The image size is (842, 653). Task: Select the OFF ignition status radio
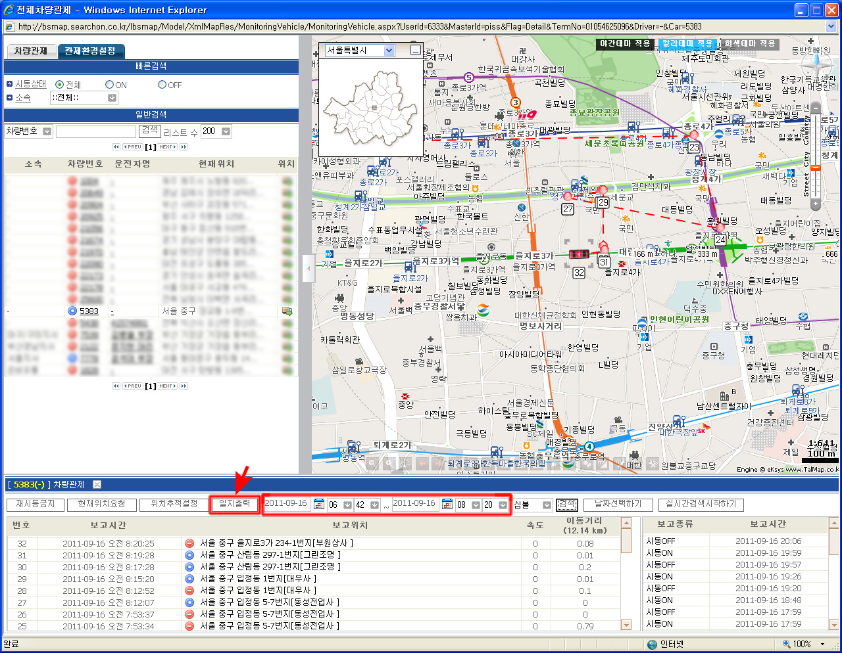162,85
